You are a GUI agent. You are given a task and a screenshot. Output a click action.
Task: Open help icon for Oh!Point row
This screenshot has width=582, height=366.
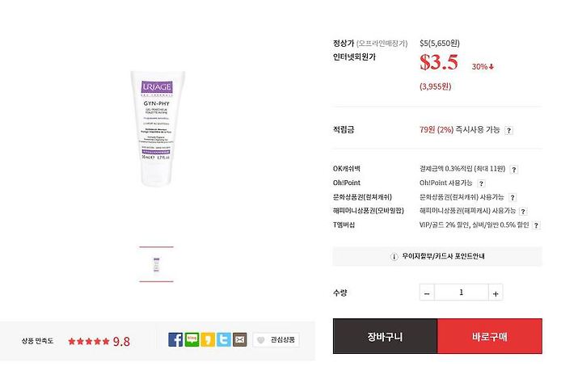tap(481, 183)
